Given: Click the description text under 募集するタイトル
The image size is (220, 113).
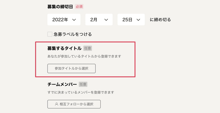Looking at the screenshot, I should [x=84, y=56].
